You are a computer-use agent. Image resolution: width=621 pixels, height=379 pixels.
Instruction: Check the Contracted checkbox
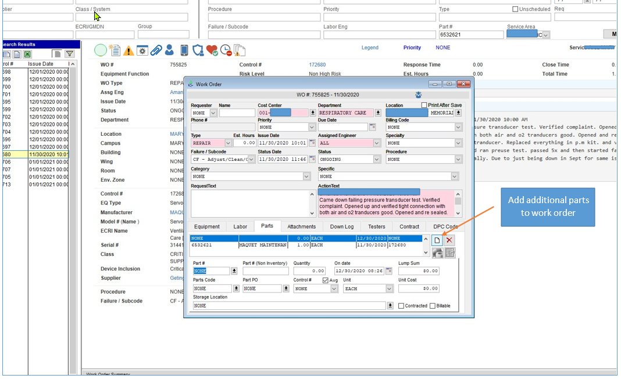tap(401, 306)
